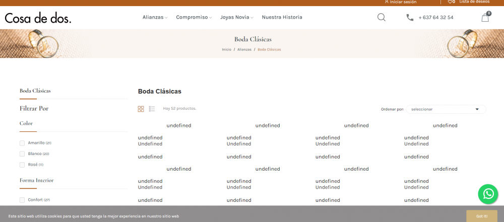The width and height of the screenshot is (504, 222).
Task: Open the shopping bag cart icon
Action: (485, 18)
